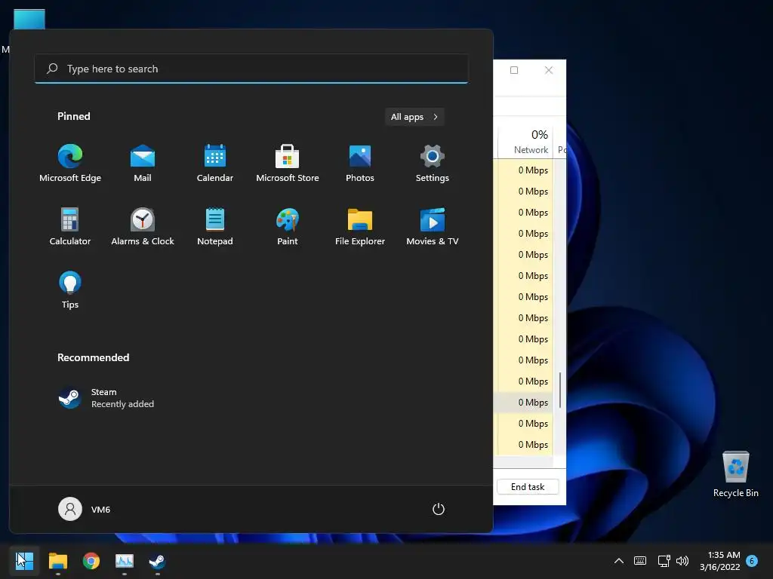
Task: Launch Alarms & Clock
Action: click(143, 226)
